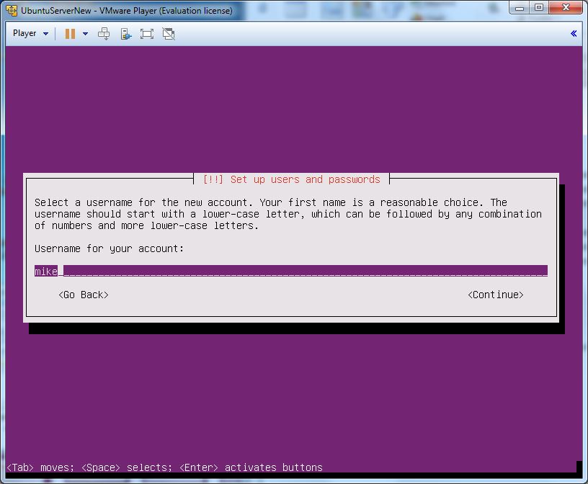Close the VMware Player window

click(565, 8)
